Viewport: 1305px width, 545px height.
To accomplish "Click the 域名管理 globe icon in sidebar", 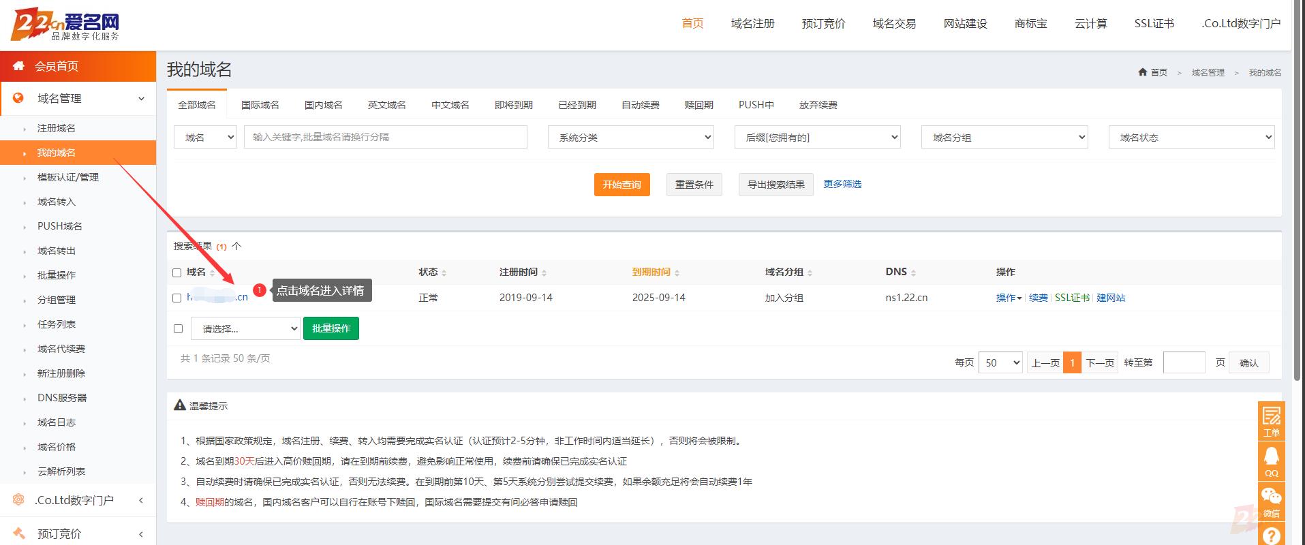I will coord(18,98).
